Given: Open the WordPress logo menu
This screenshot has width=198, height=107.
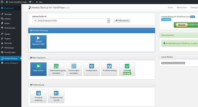Looking at the screenshot, I should [x=2, y=2].
